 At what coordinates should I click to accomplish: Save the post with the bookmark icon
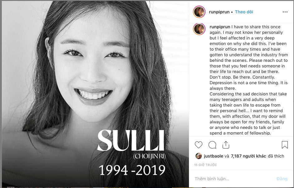(285, 145)
